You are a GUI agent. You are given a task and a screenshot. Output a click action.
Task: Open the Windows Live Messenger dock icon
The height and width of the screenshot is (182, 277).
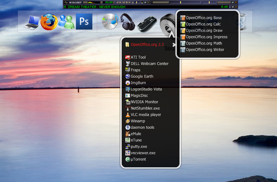[x=67, y=22]
